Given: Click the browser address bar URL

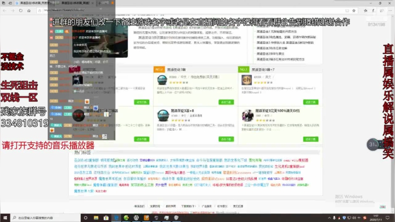Looking at the screenshot, I should 64,10.
